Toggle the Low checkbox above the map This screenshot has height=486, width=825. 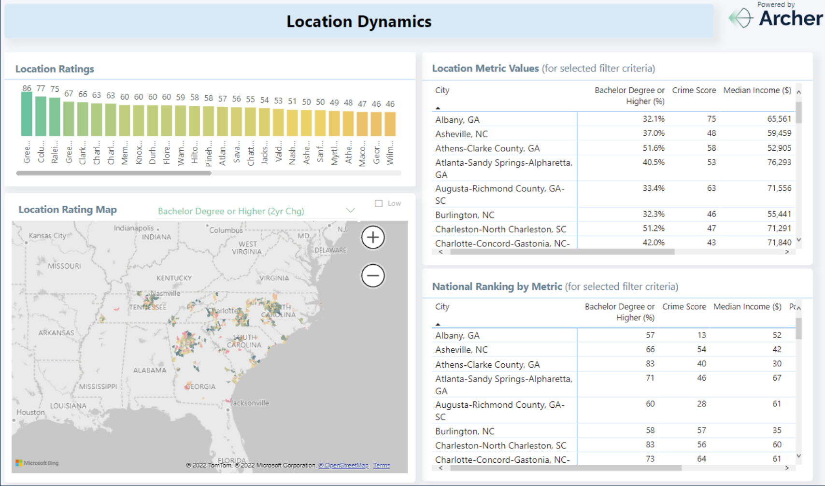(x=379, y=203)
